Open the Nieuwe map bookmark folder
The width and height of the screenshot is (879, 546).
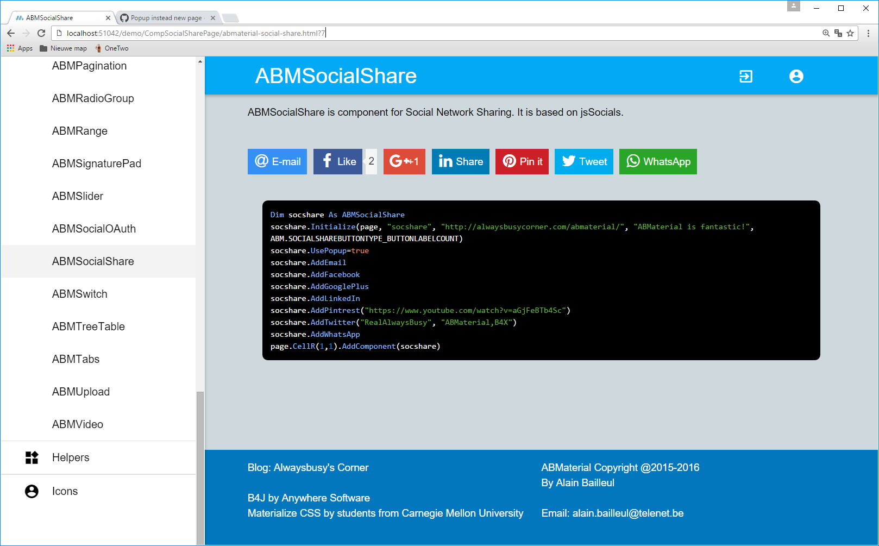[63, 48]
